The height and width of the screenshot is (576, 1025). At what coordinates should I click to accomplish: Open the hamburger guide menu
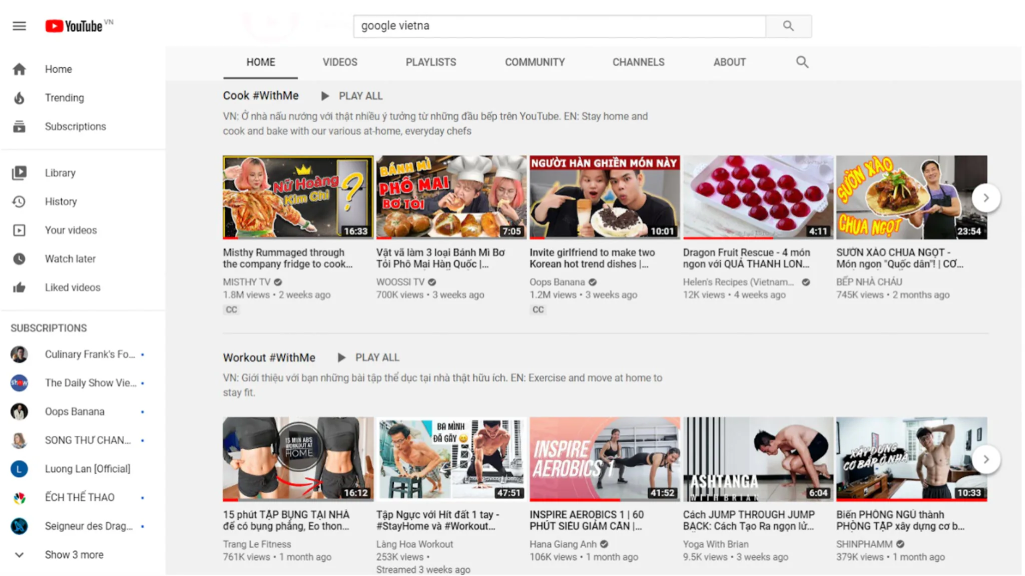pyautogui.click(x=19, y=26)
